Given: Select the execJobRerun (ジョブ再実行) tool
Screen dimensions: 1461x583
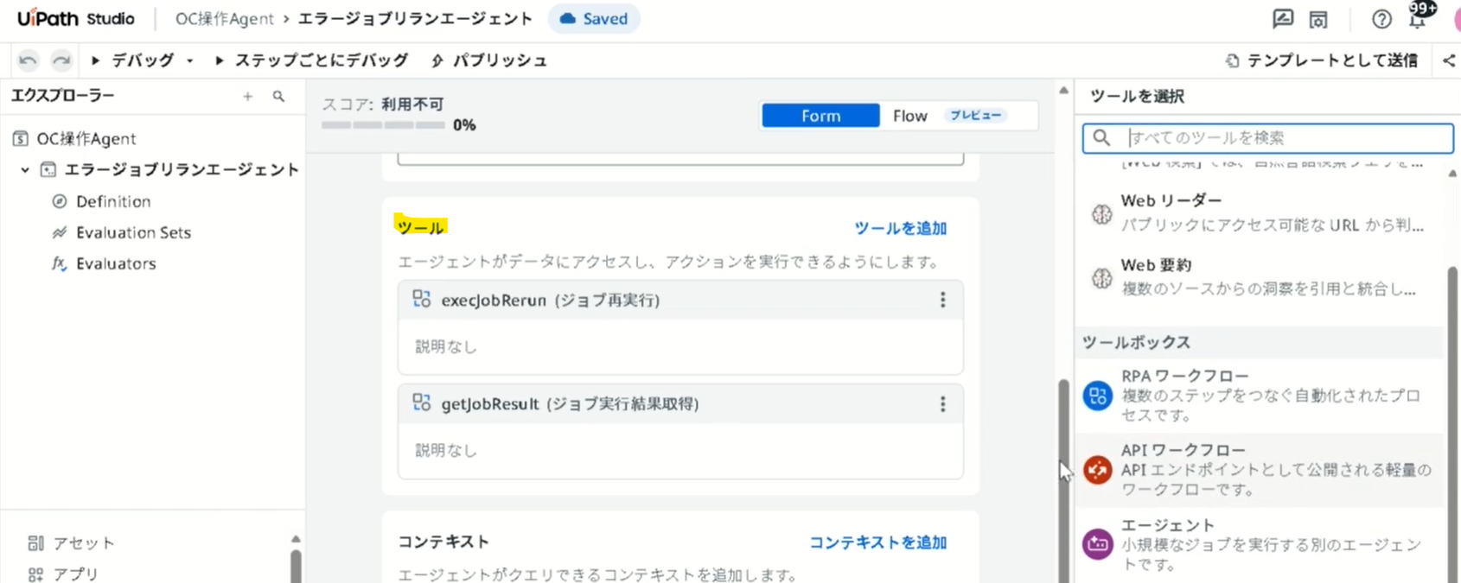Looking at the screenshot, I should point(680,300).
